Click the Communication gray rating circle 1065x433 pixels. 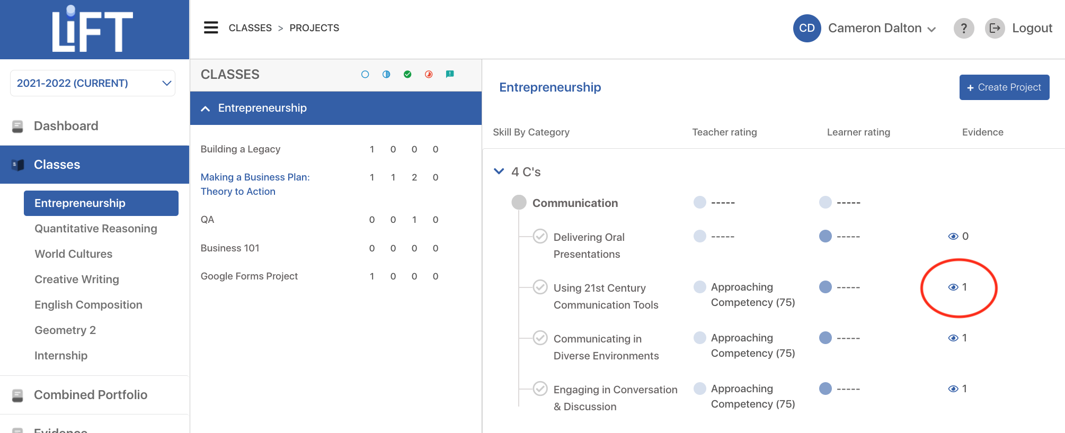(x=519, y=202)
